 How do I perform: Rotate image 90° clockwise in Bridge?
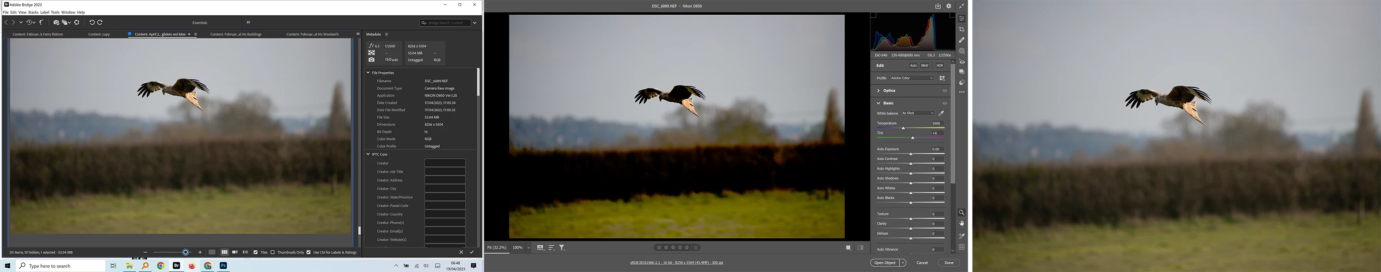coord(100,23)
